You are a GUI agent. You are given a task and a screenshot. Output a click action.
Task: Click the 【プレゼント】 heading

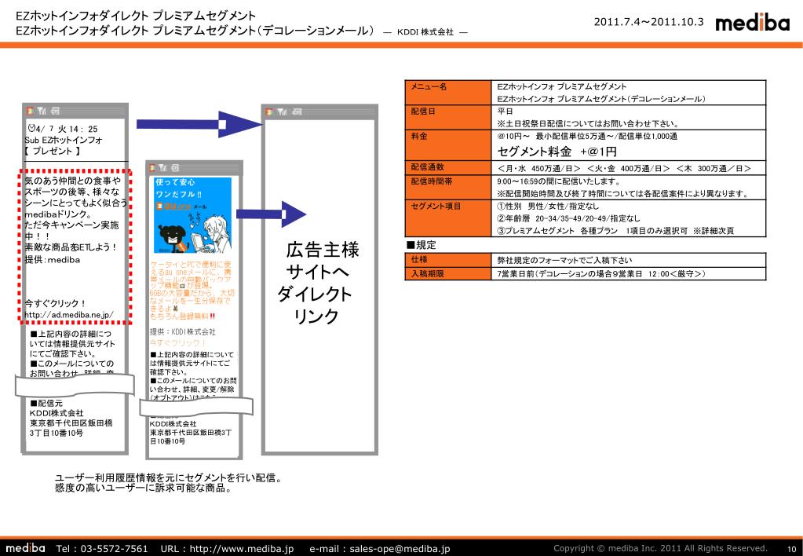53,151
